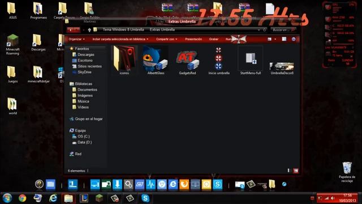The height and width of the screenshot is (204, 362).
Task: Open Incluir carpeta seleccionada en biblioteca dropdown
Action: pos(120,39)
